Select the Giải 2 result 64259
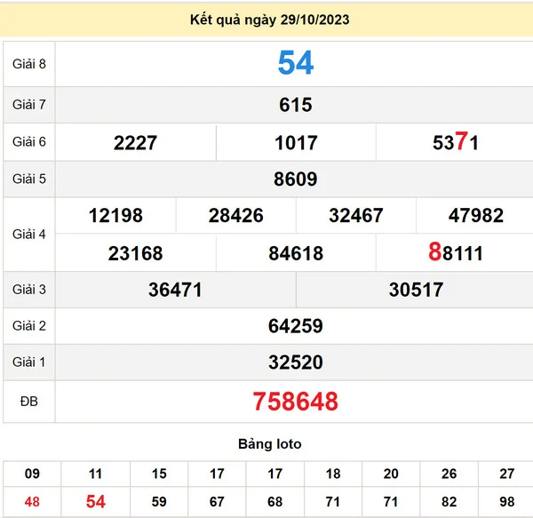This screenshot has height=518, width=533. [295, 326]
